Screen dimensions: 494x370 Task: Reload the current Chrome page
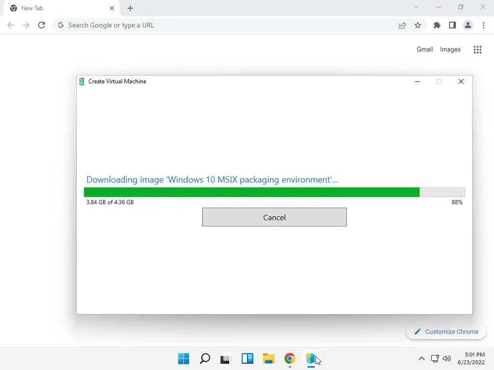pos(41,25)
